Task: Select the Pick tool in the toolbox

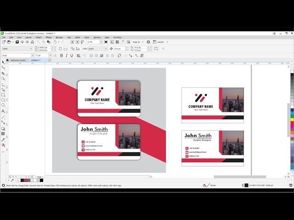Action: point(3,62)
